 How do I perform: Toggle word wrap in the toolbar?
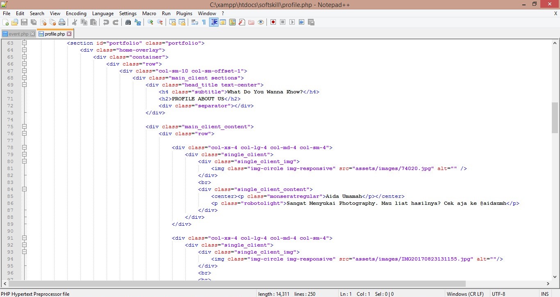pyautogui.click(x=195, y=22)
